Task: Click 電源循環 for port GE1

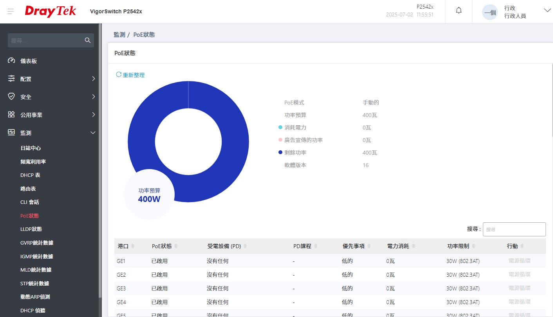Action: click(519, 261)
